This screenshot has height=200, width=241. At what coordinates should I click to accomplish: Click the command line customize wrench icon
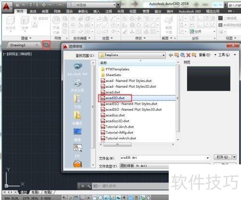point(89,186)
